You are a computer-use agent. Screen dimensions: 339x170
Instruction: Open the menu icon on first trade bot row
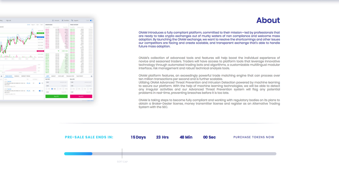click(42, 83)
